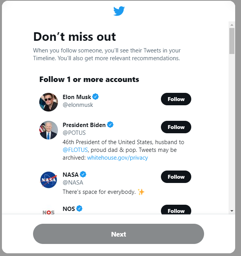
Task: Click Elon Musk's profile picture
Action: 49,102
